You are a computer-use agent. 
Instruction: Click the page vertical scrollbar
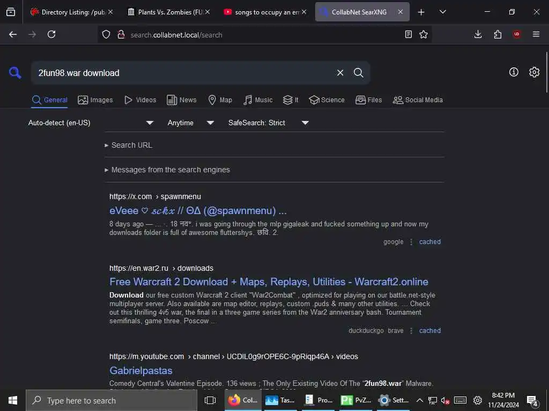click(x=546, y=72)
